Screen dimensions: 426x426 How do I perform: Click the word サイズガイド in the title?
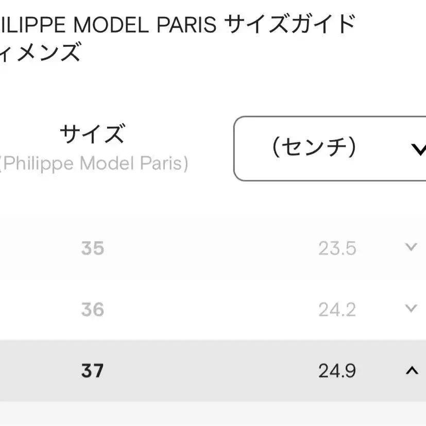point(291,24)
